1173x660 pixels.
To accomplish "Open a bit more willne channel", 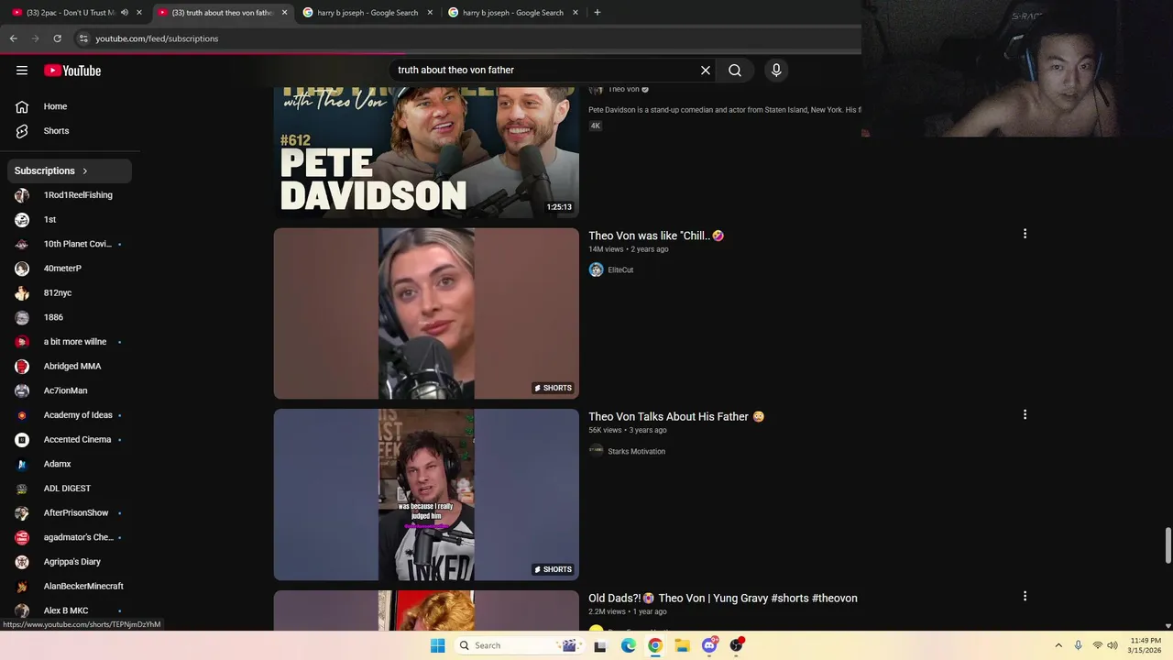I will (70, 342).
